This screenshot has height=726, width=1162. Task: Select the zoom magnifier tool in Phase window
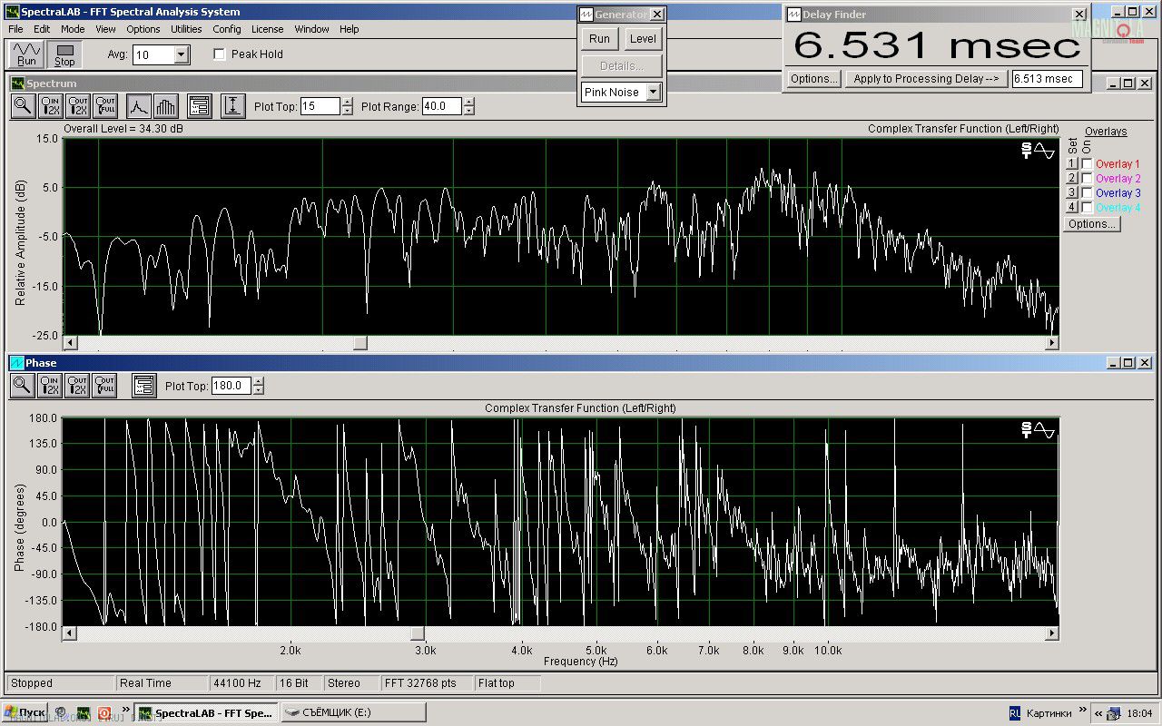point(23,386)
